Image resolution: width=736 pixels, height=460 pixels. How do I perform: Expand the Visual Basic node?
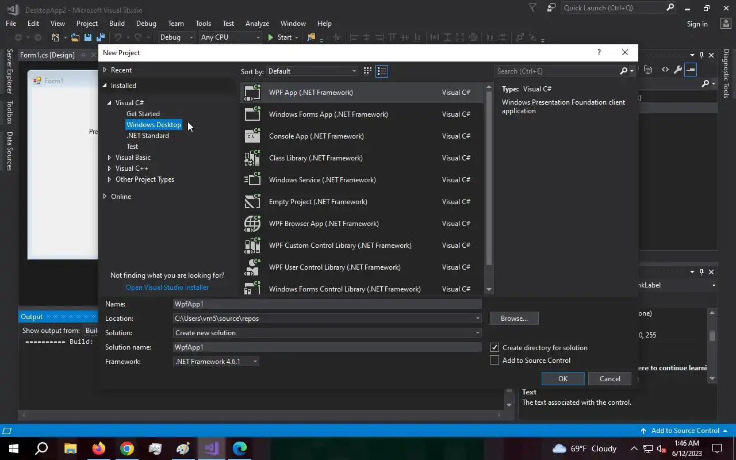pos(109,157)
